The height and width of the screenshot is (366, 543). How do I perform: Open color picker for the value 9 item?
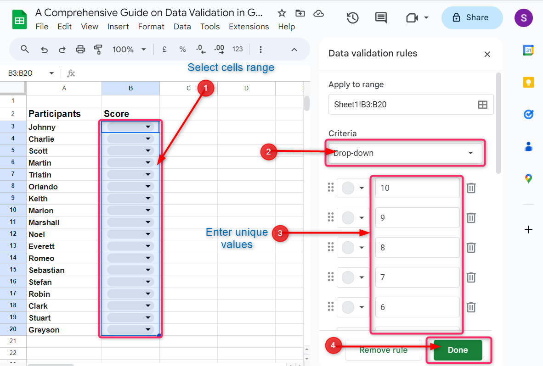(x=352, y=218)
